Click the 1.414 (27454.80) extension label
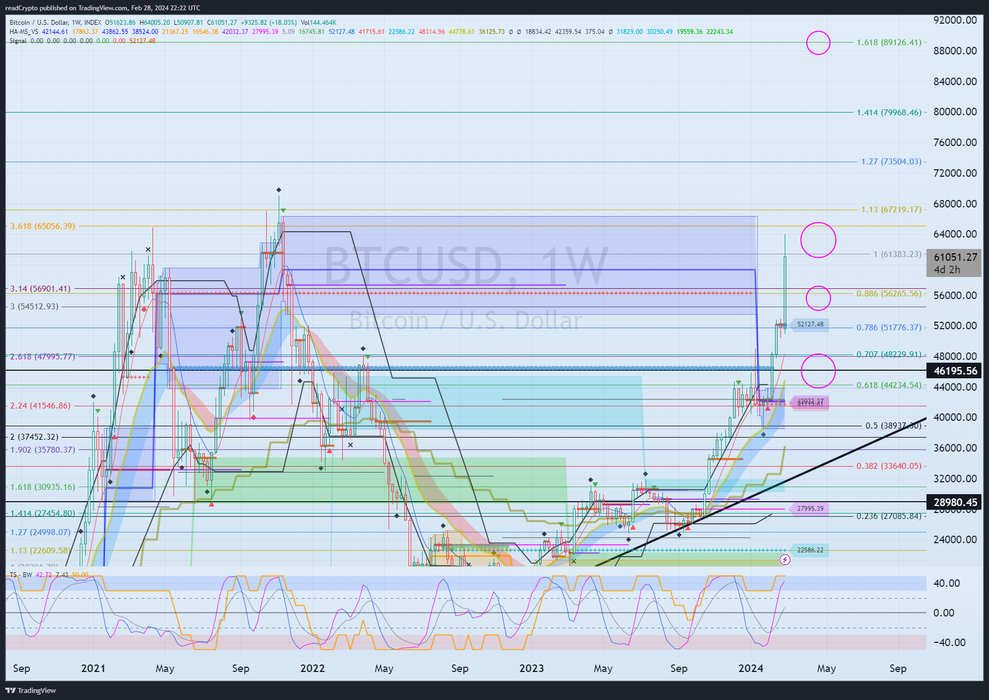The height and width of the screenshot is (700, 989). pyautogui.click(x=43, y=514)
